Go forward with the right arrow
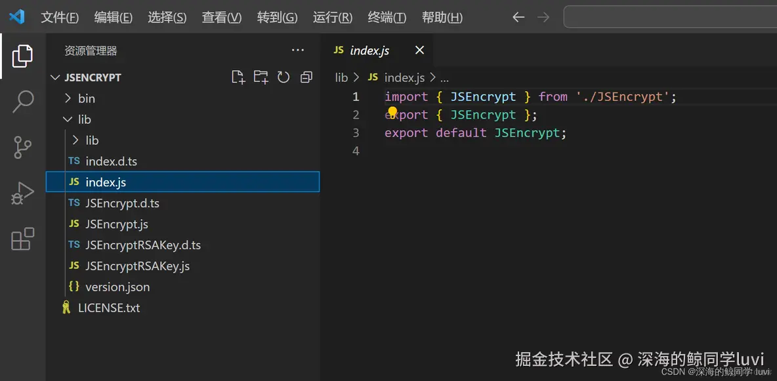The height and width of the screenshot is (381, 777). point(543,17)
